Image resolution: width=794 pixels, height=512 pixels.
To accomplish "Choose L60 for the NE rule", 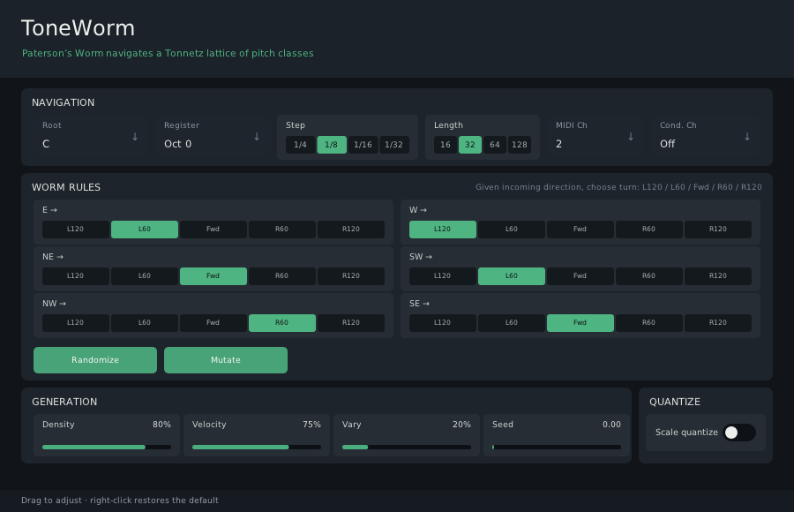I will coord(145,275).
